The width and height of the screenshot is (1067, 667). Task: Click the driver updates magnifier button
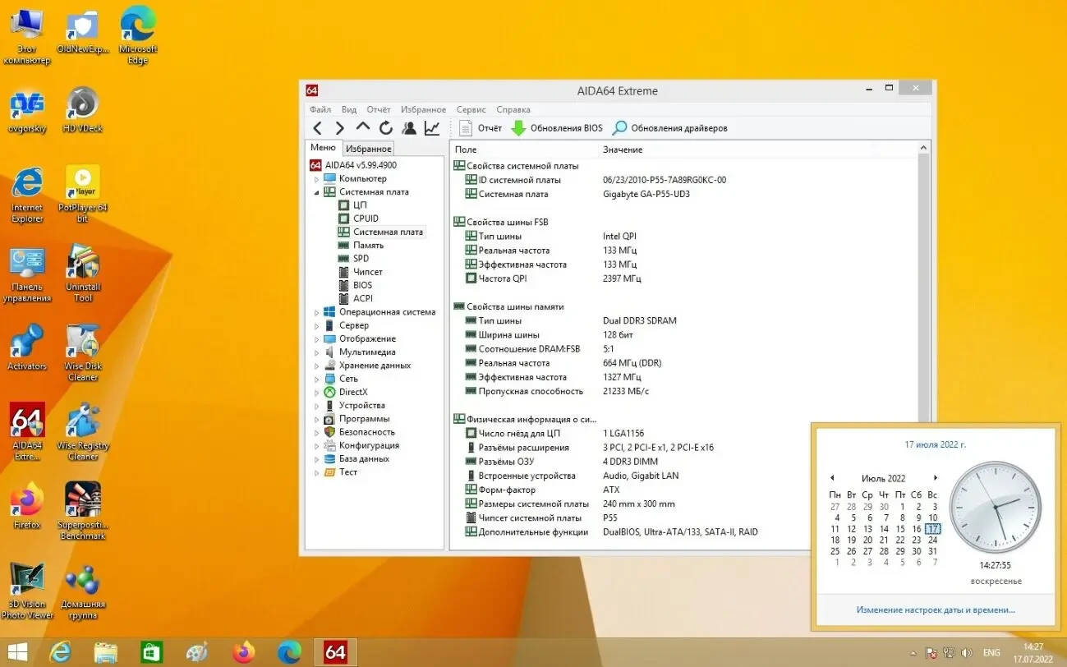pos(669,128)
